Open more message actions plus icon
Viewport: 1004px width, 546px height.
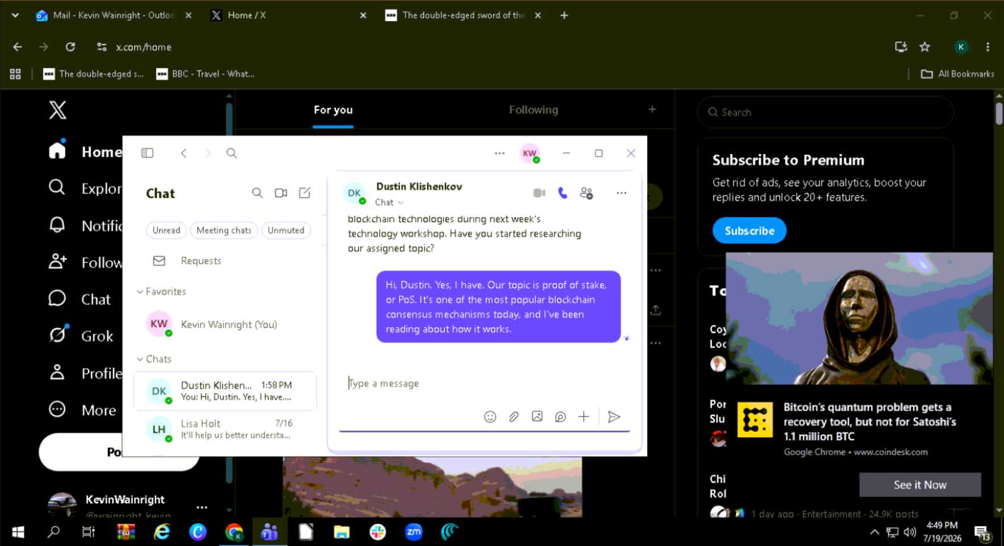click(x=584, y=416)
